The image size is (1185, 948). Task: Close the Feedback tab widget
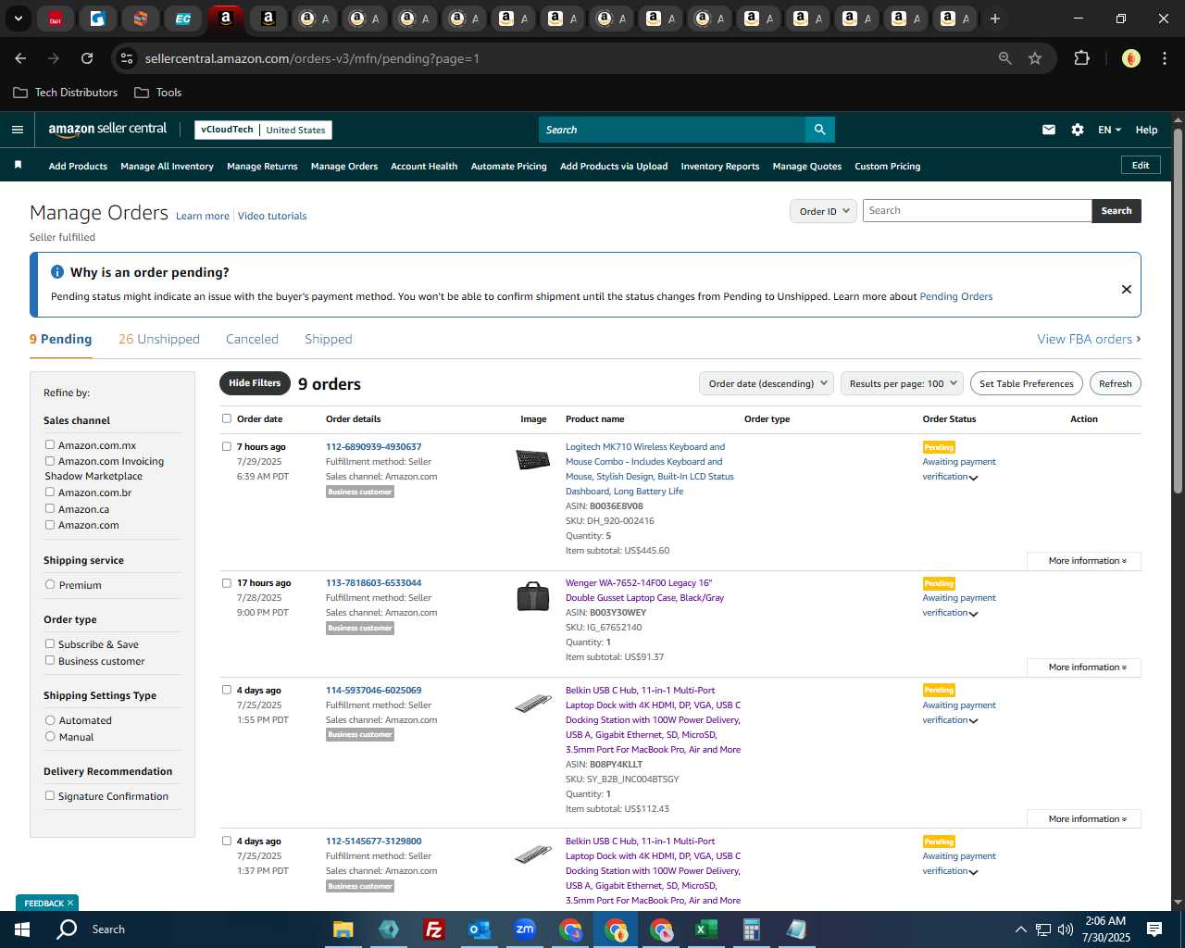pos(70,903)
